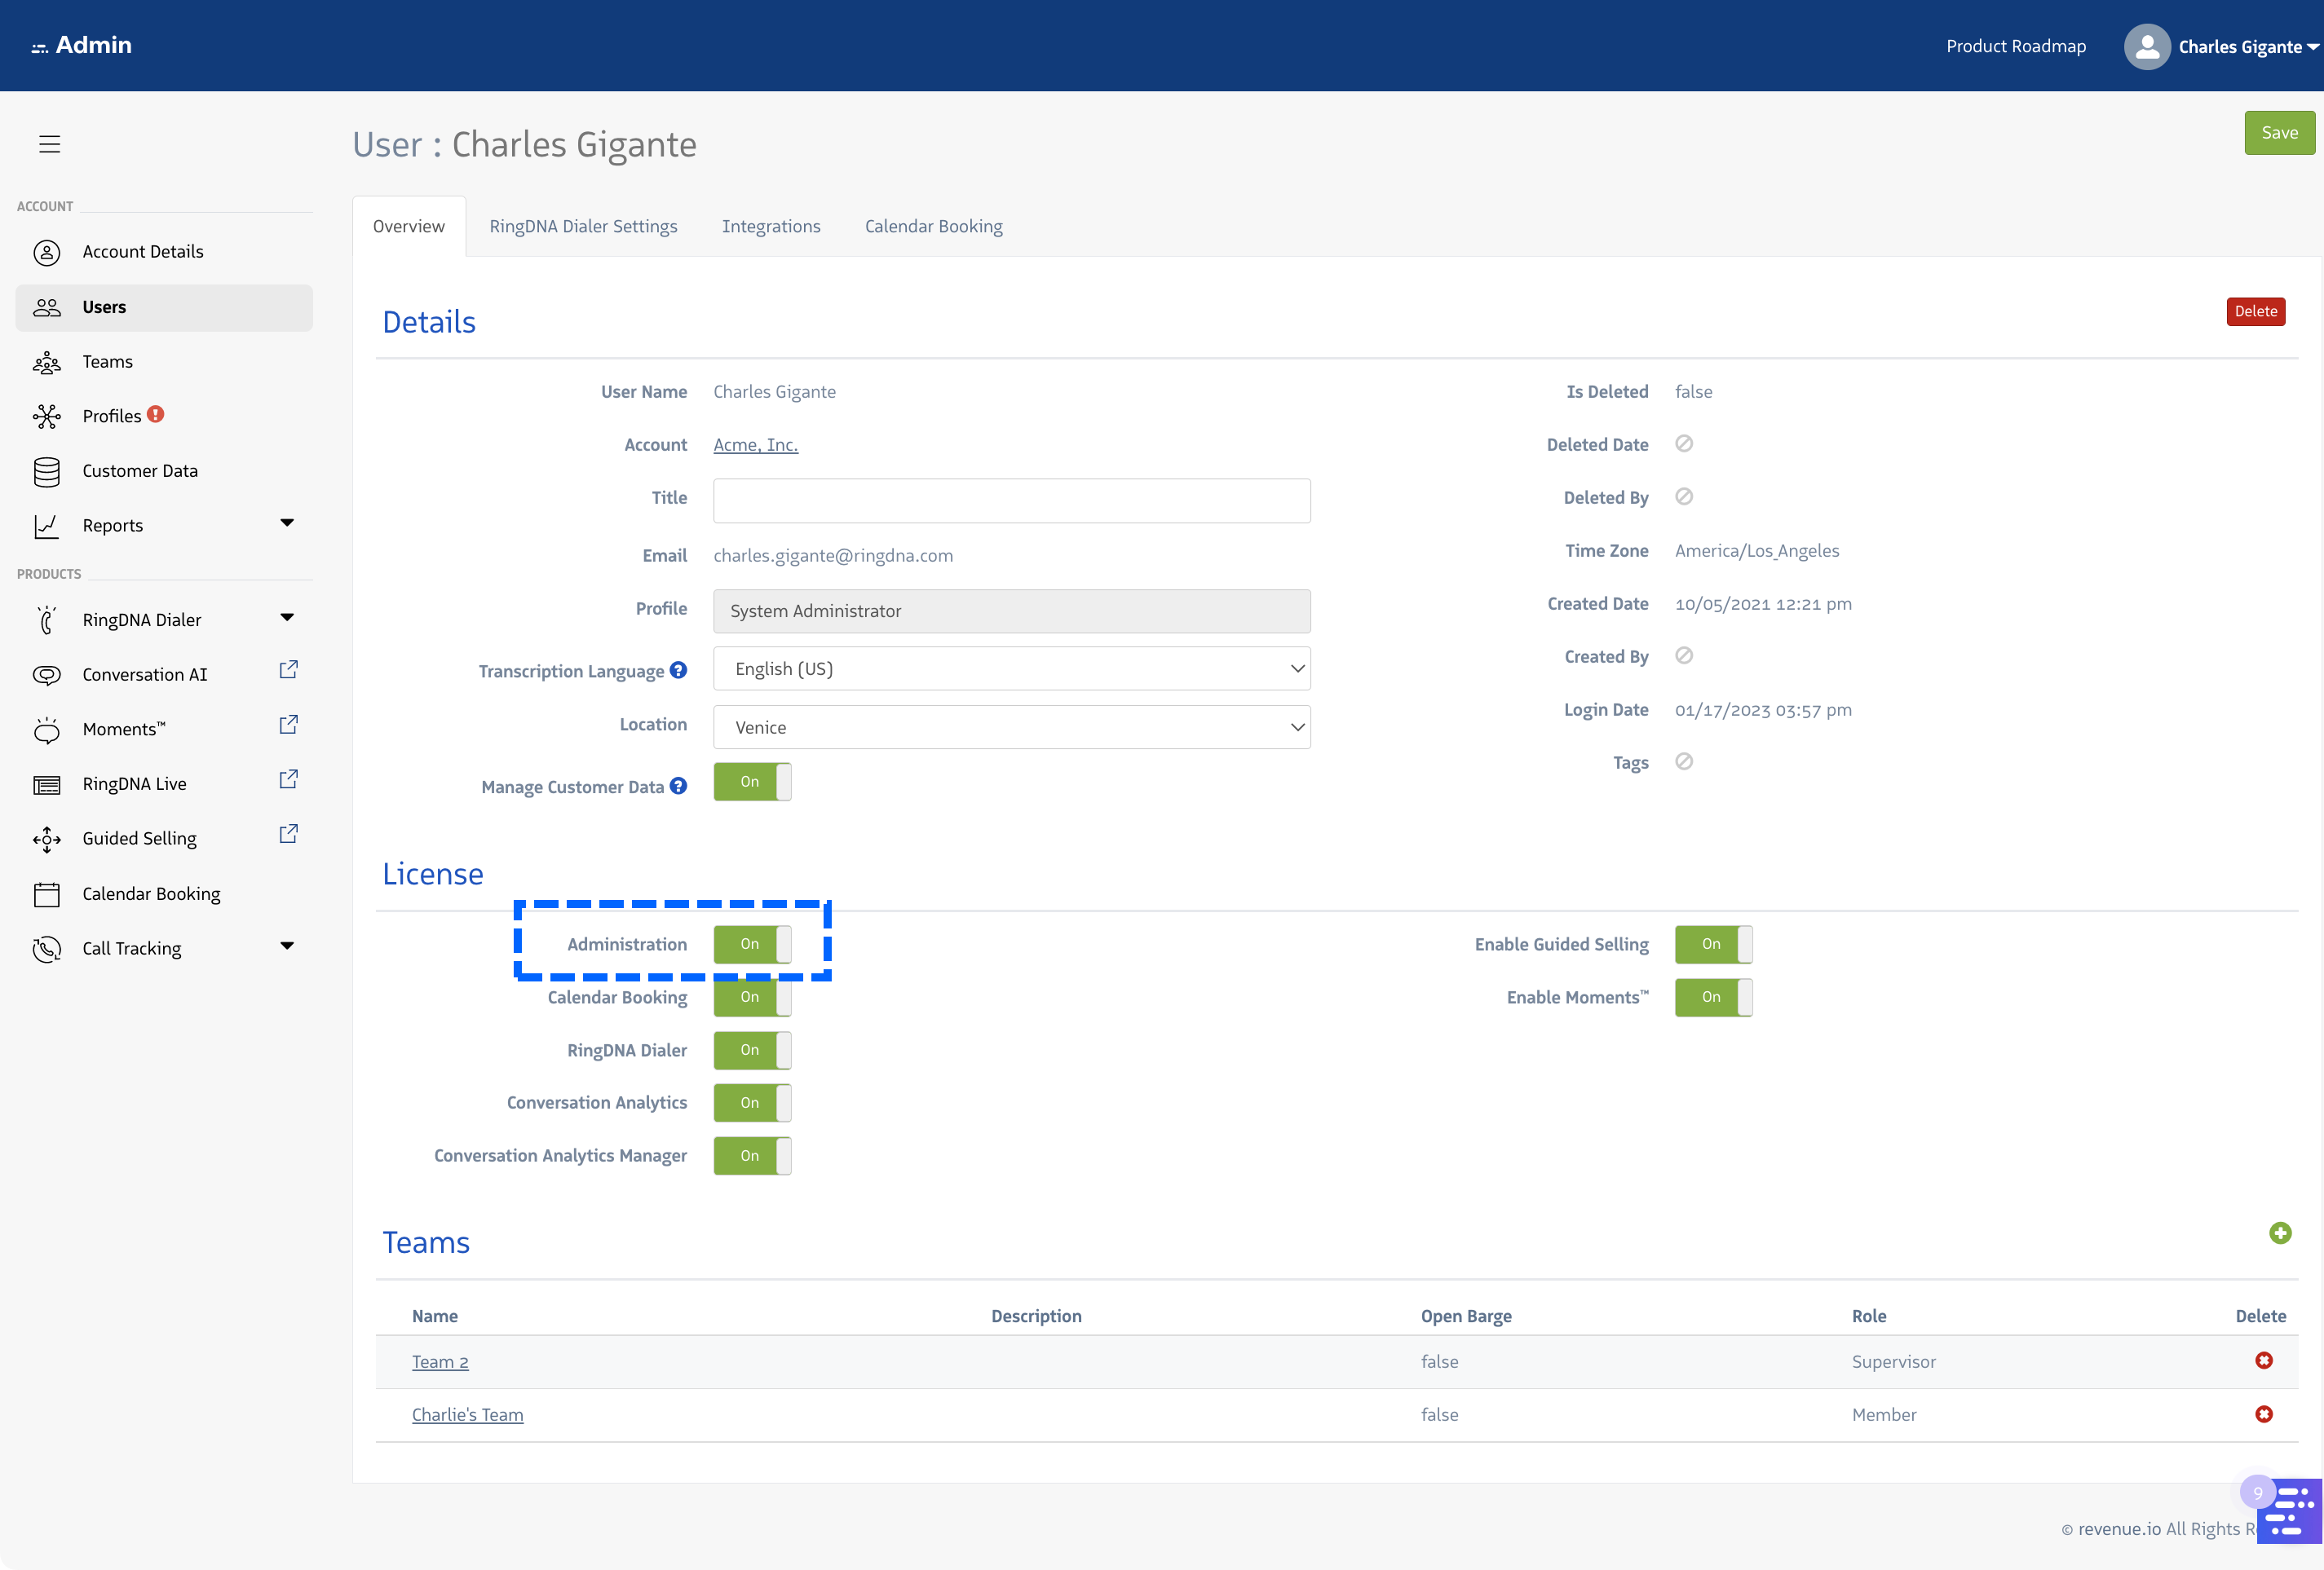Image resolution: width=2324 pixels, height=1570 pixels.
Task: Turn off Manage Customer Data
Action: click(x=752, y=783)
